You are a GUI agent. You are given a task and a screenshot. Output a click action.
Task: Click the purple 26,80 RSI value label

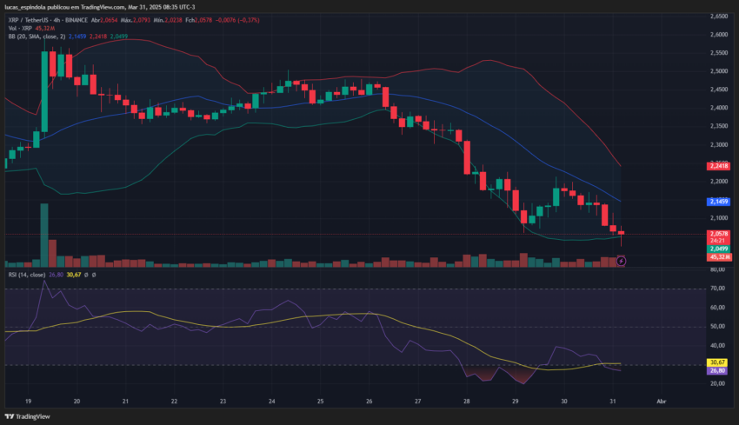(717, 370)
